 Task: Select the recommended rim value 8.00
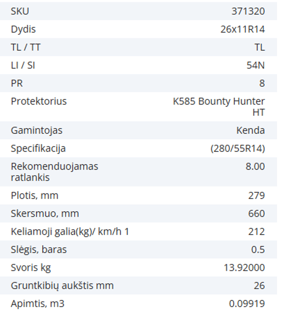255,167
